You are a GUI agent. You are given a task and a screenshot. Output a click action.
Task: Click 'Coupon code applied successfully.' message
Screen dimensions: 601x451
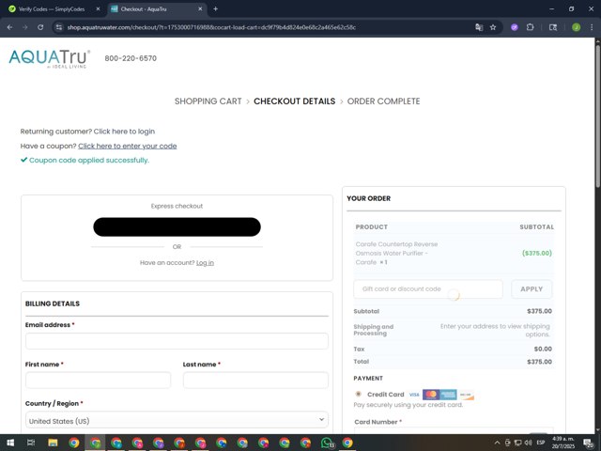tap(89, 161)
